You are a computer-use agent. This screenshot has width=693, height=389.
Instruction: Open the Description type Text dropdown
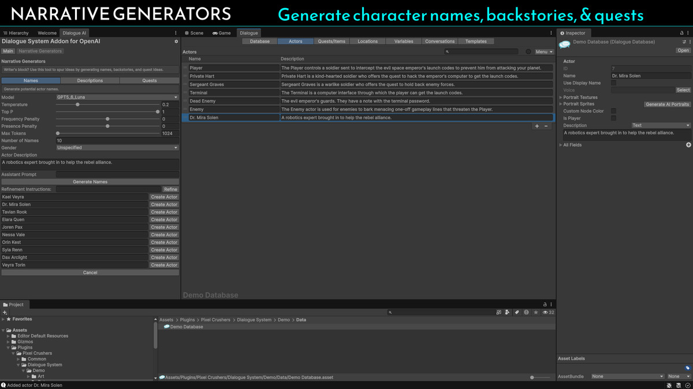pos(661,125)
